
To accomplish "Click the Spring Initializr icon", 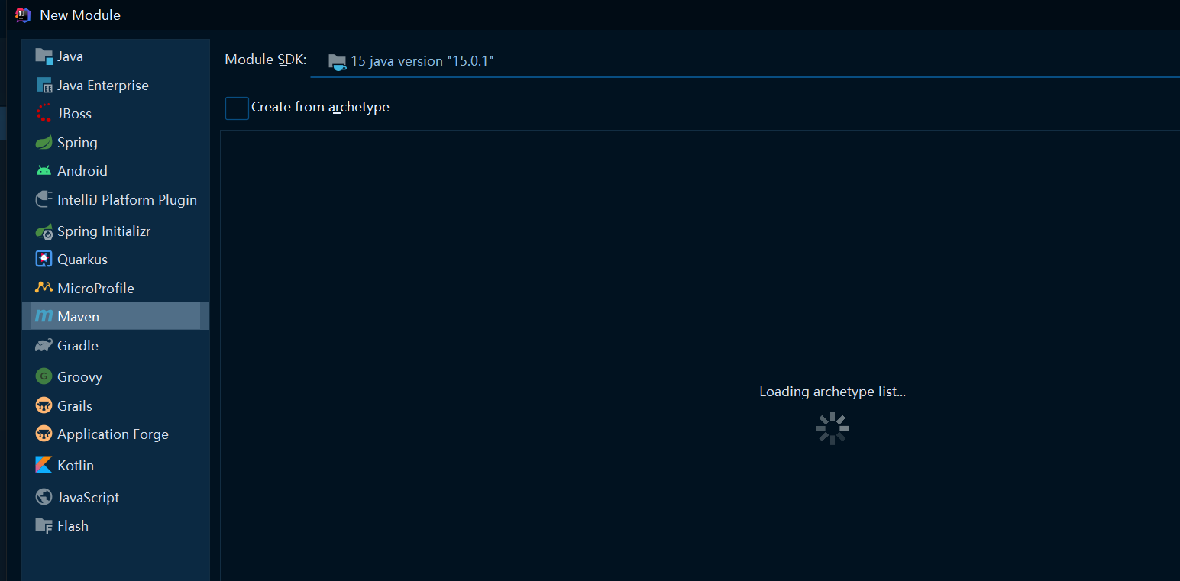I will click(44, 231).
